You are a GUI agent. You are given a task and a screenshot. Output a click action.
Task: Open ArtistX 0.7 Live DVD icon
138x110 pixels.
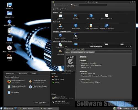pyautogui.click(x=9, y=49)
